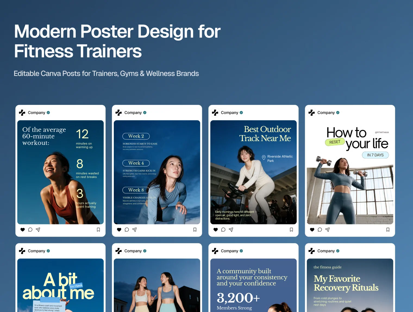The height and width of the screenshot is (312, 413).
Task: Like the 60-minute workout post with heart
Action: point(23,230)
